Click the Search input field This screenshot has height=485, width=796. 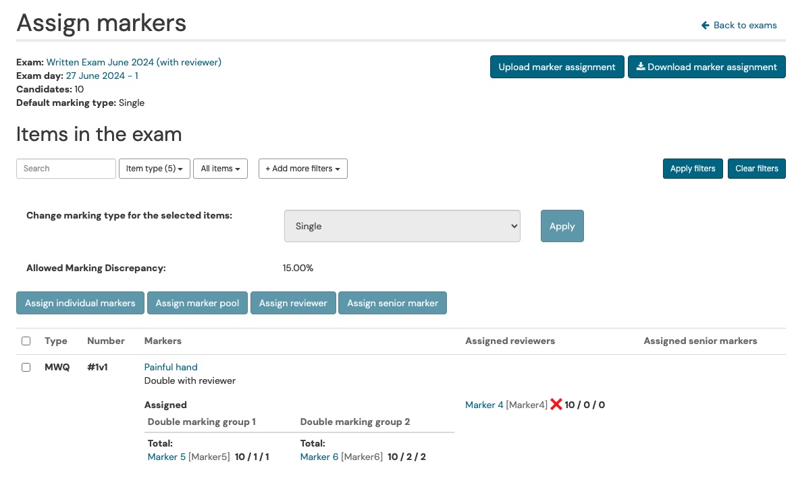coord(66,169)
